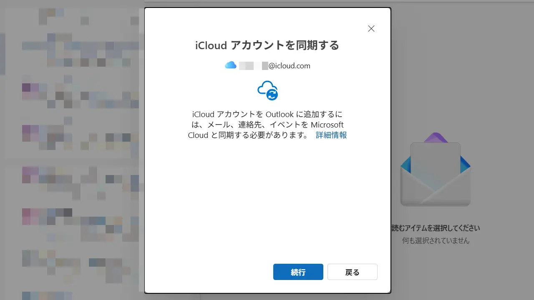This screenshot has height=300, width=534.
Task: Click the 読むアイテムを選択してください heading
Action: (436, 228)
